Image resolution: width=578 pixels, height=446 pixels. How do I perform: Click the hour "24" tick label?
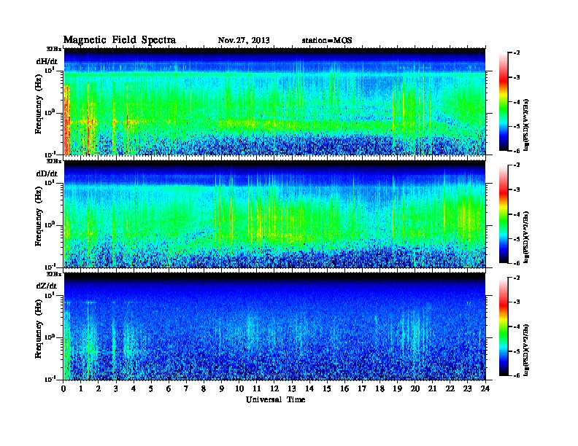click(485, 389)
